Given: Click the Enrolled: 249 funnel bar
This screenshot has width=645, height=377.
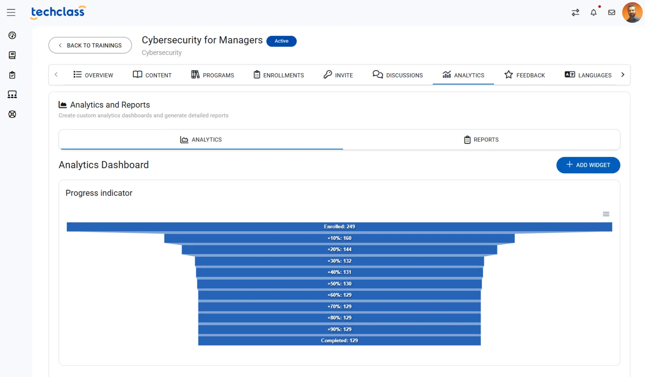Looking at the screenshot, I should click(339, 227).
